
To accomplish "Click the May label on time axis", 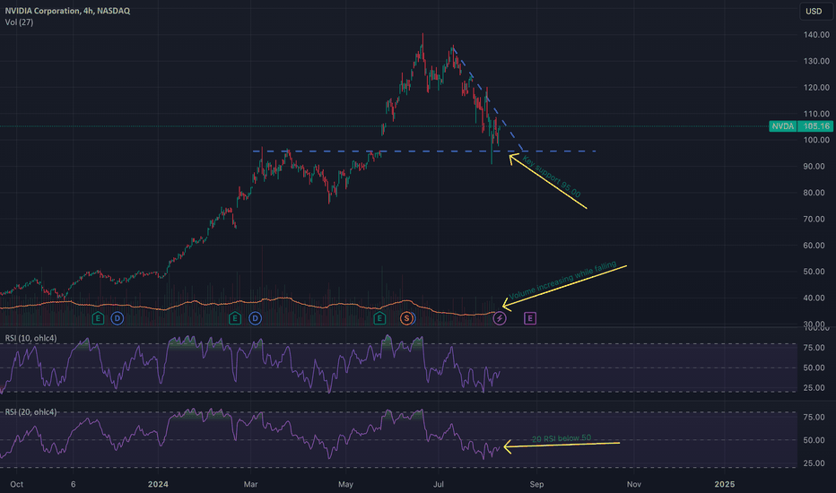I will (x=345, y=484).
